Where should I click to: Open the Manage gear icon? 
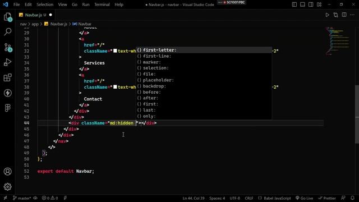pyautogui.click(x=7, y=187)
